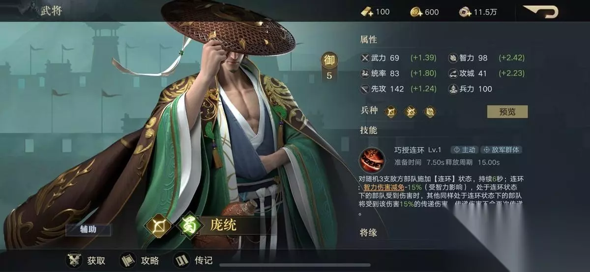
Task: Tap the gold ingot currency icon
Action: click(x=367, y=11)
